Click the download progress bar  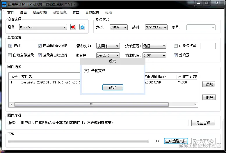[78, 141]
